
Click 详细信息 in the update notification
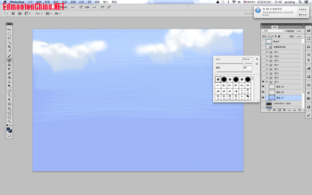click(x=302, y=9)
